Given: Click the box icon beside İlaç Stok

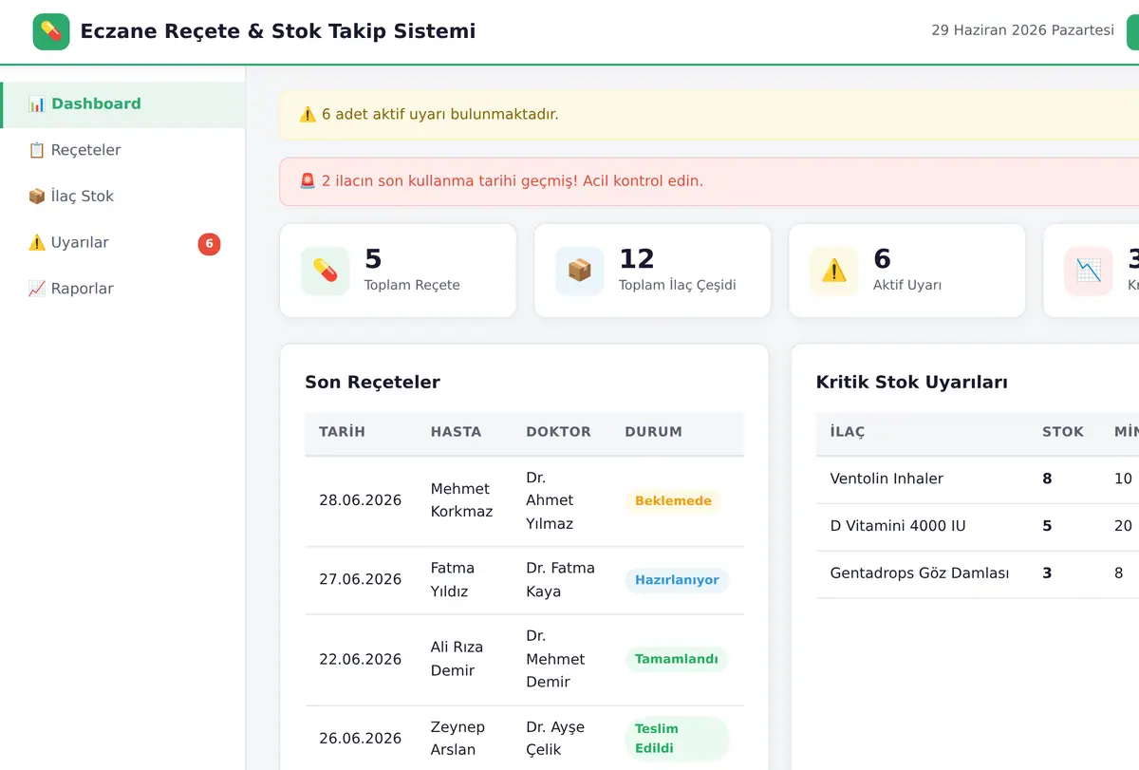Looking at the screenshot, I should click(x=36, y=197).
